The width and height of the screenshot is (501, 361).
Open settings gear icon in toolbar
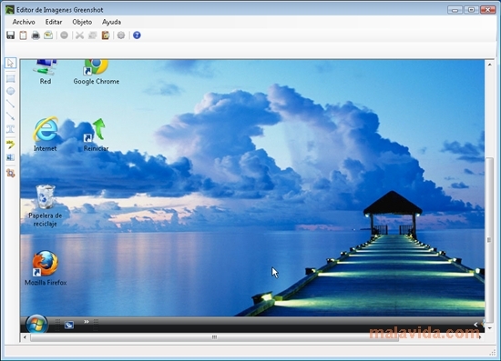121,35
